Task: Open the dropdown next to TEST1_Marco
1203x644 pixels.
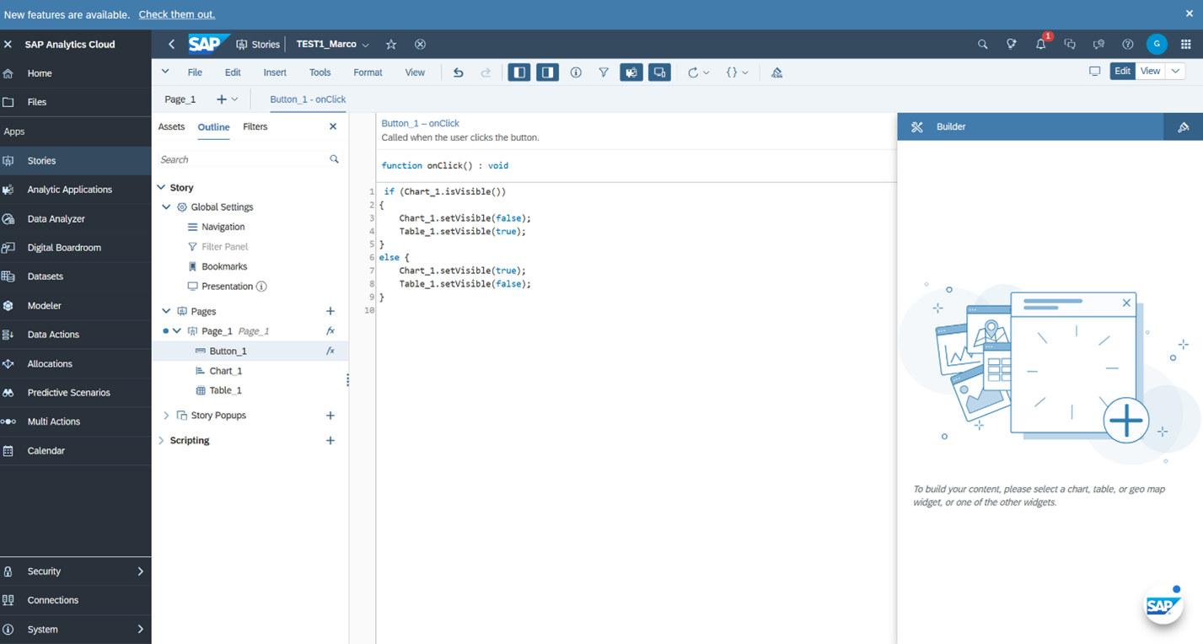Action: (x=367, y=44)
